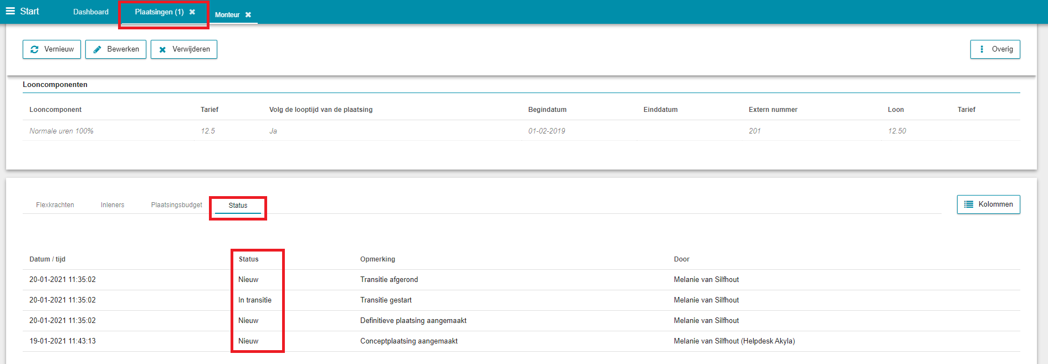Click Melanie van Silfhout (Helpdesk Akyla) cell
Viewport: 1048px width, 364px height.
[x=734, y=341]
